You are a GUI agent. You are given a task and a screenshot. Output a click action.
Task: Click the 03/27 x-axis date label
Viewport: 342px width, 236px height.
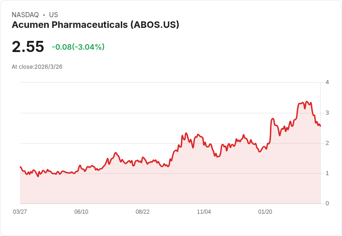coord(20,212)
